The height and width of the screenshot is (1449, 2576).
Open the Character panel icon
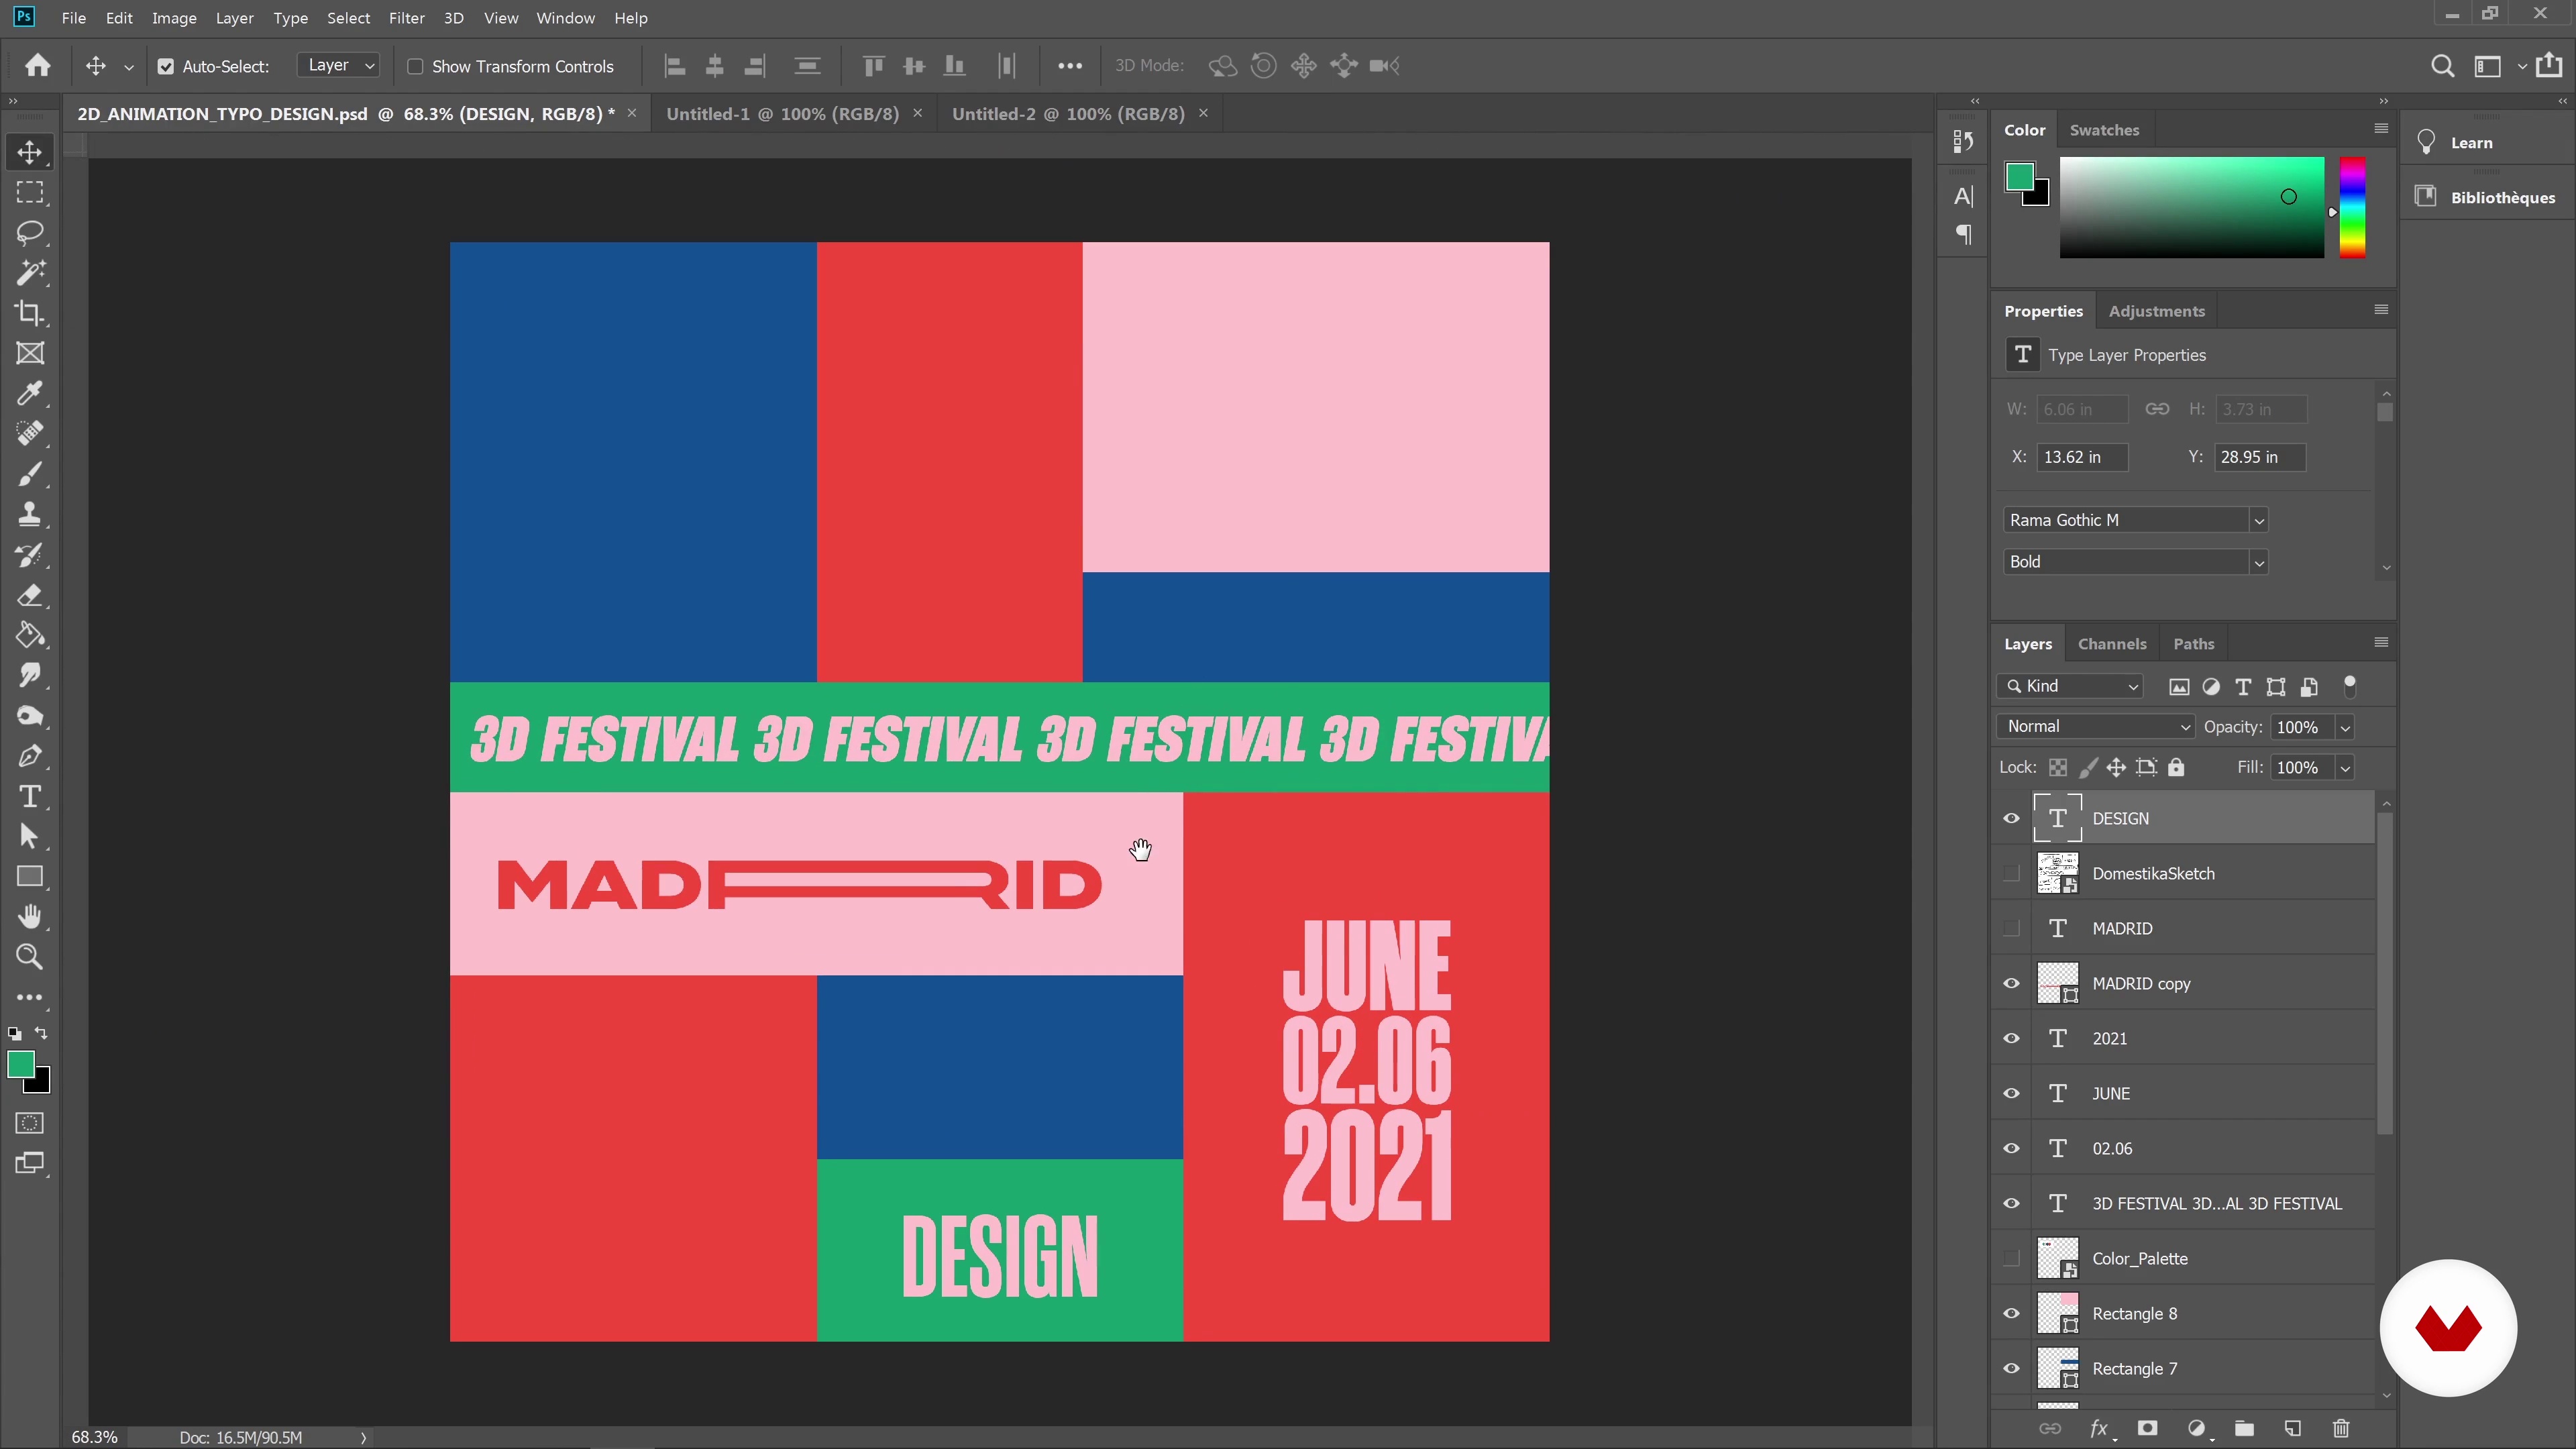coord(1964,196)
